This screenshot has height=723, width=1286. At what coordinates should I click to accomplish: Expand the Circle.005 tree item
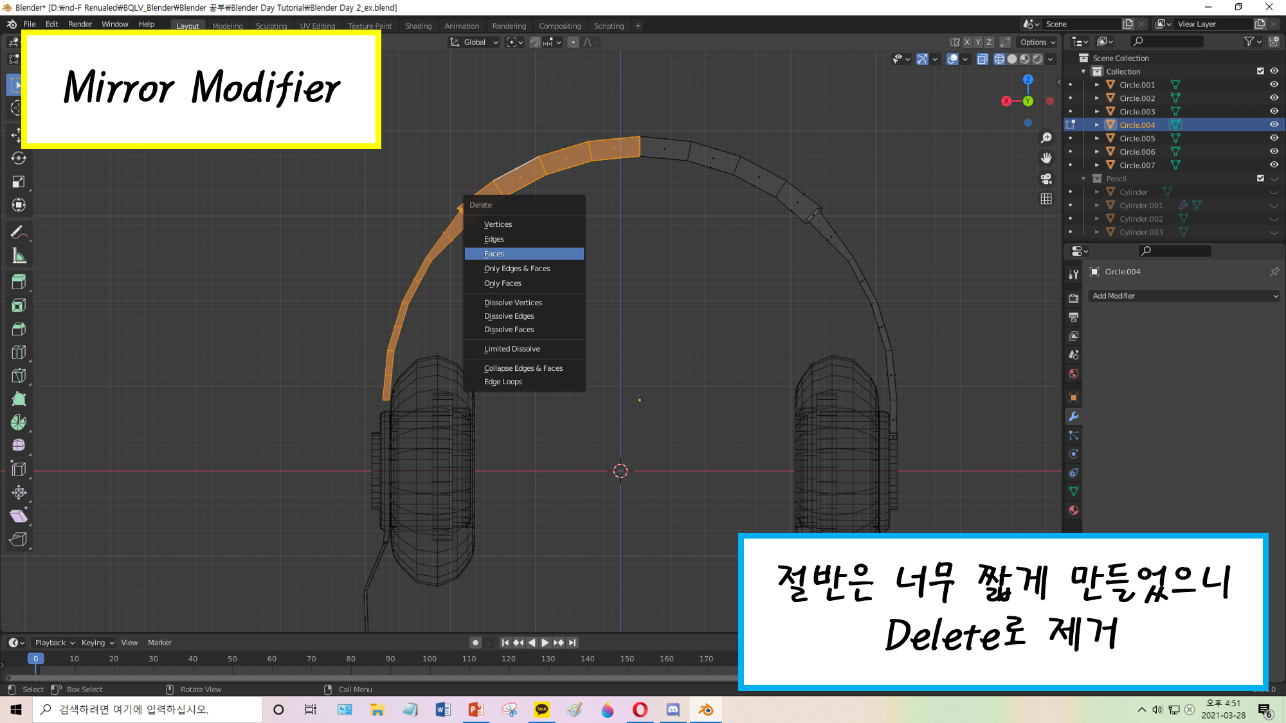pos(1097,138)
